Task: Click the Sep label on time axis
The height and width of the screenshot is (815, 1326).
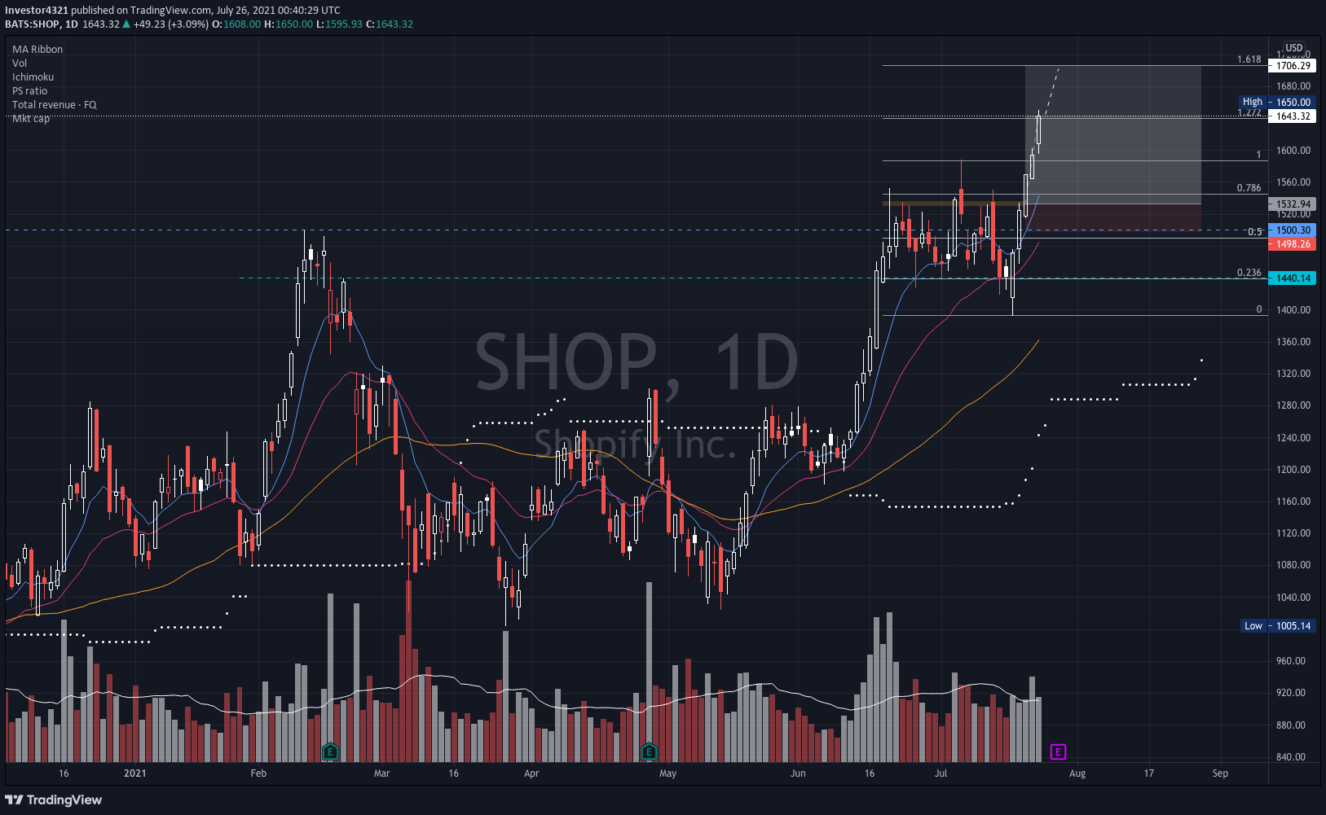Action: click(x=1220, y=773)
